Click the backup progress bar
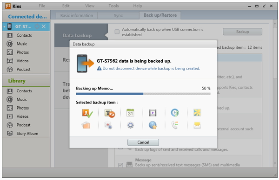The image size is (279, 180). click(143, 94)
